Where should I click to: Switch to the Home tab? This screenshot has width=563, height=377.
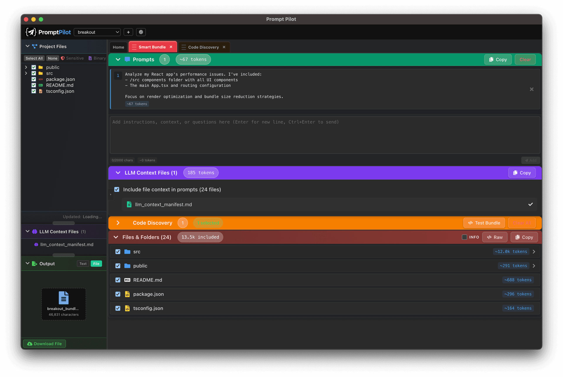coord(118,47)
